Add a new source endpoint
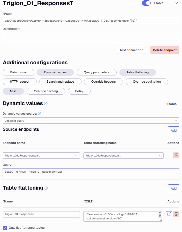This screenshot has height=232, width=182. click(173, 130)
